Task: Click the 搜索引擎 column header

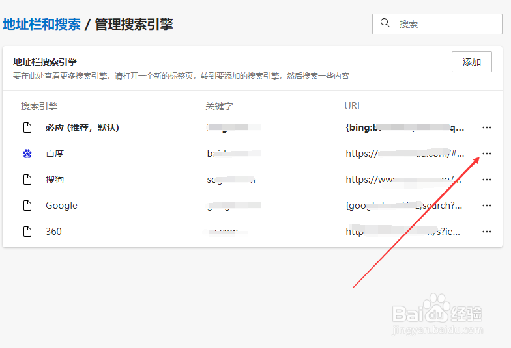Action: (x=39, y=106)
